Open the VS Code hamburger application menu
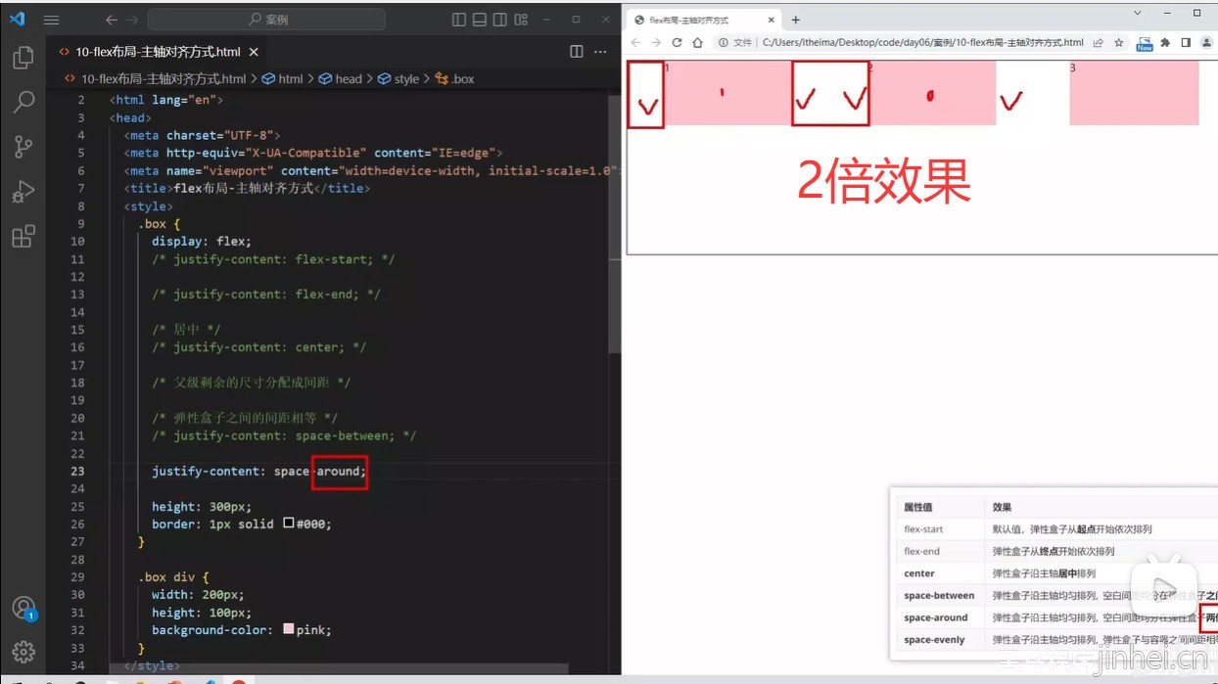This screenshot has width=1218, height=684. (x=52, y=20)
